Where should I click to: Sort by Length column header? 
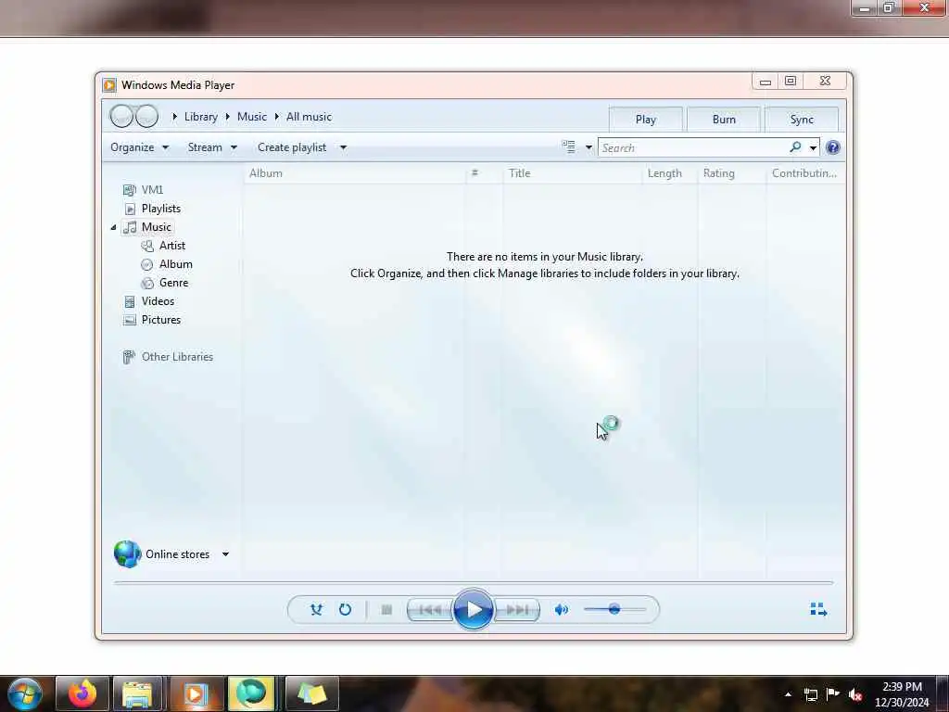669,173
